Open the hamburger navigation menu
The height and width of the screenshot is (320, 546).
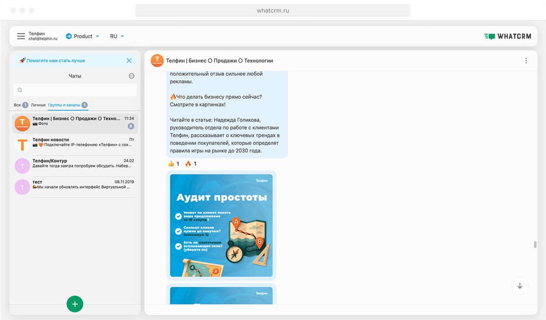(21, 36)
